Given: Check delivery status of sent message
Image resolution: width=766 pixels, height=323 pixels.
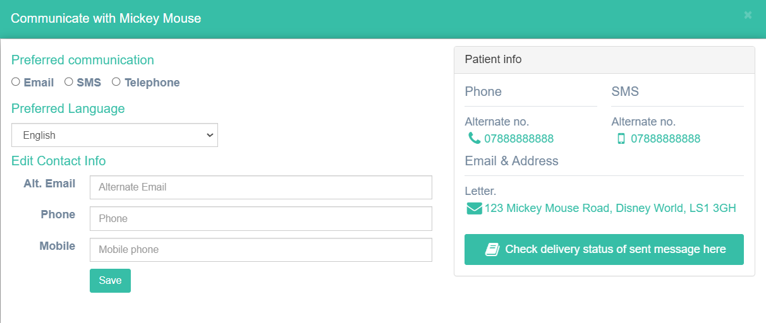Looking at the screenshot, I should pyautogui.click(x=604, y=249).
